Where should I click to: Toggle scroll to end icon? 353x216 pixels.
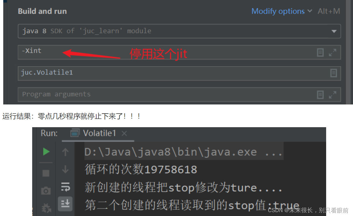pyautogui.click(x=65, y=204)
